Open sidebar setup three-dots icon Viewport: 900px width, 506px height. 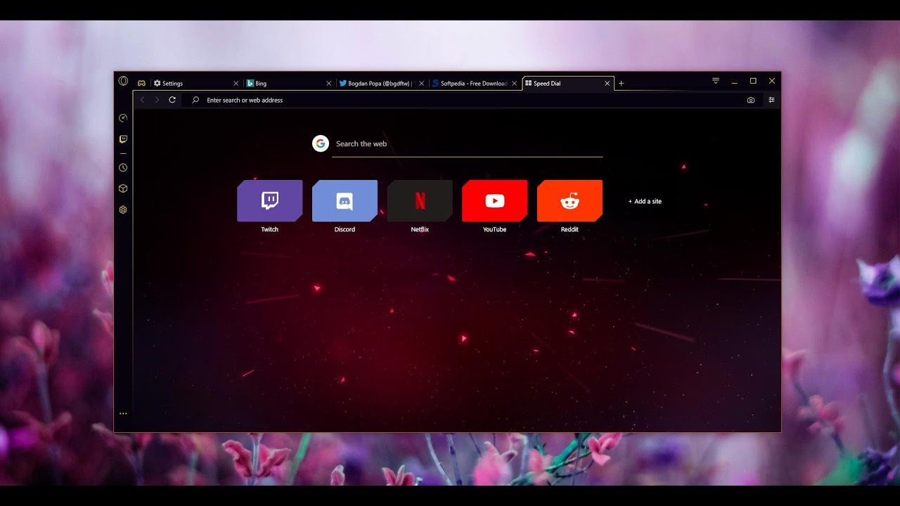point(123,414)
